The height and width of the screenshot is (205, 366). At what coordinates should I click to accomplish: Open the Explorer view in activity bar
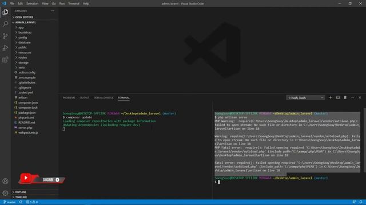[x=5, y=12]
